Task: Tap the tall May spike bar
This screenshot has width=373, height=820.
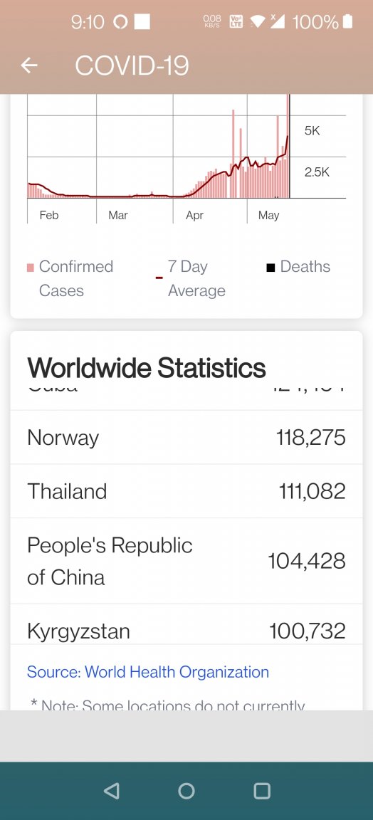Action: tap(288, 146)
